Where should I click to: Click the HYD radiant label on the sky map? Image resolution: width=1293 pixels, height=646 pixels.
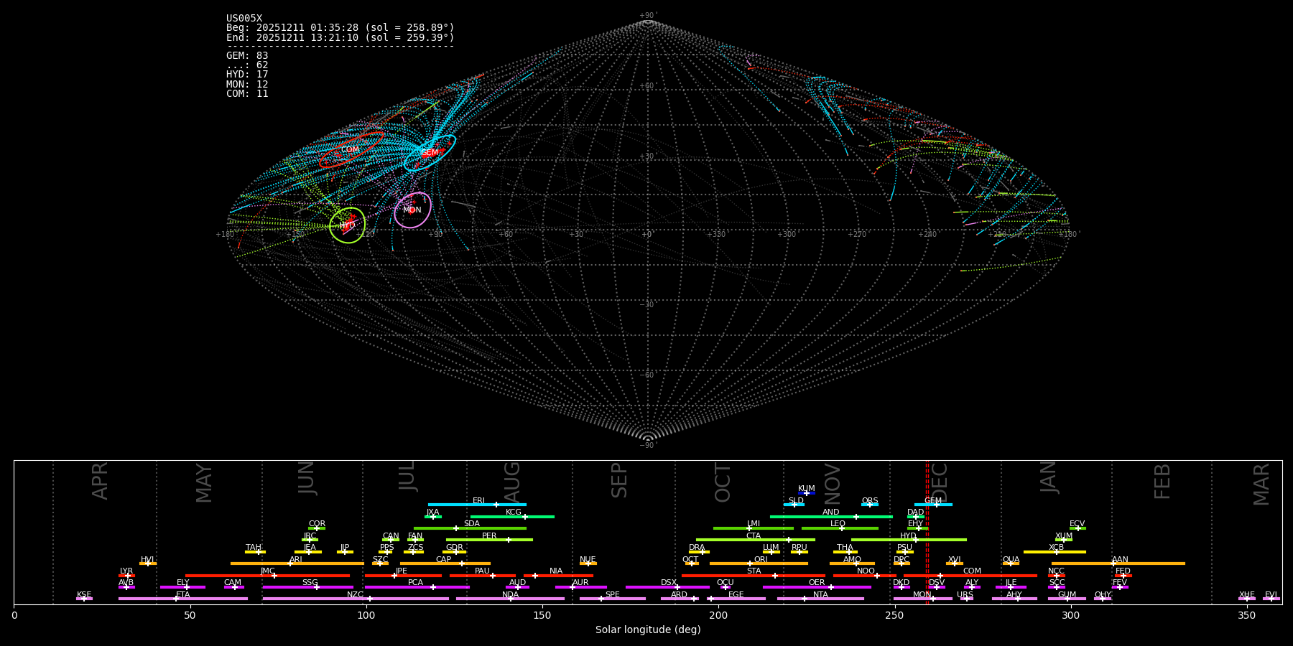point(347,225)
